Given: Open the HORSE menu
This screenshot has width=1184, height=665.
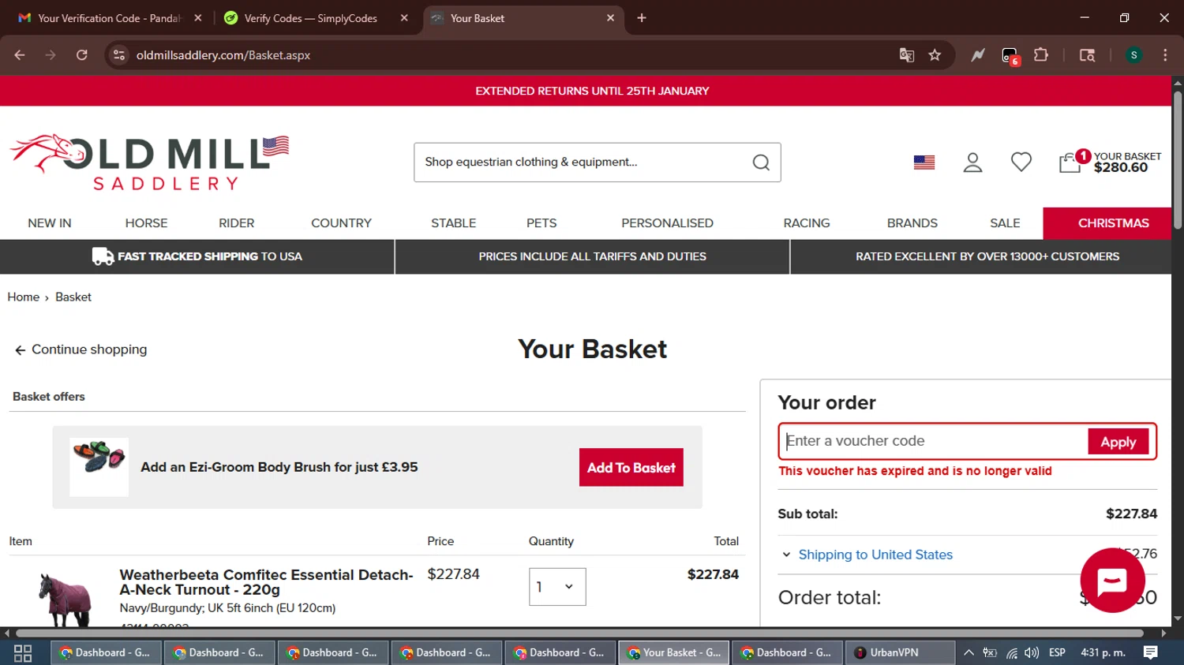Looking at the screenshot, I should click(146, 223).
